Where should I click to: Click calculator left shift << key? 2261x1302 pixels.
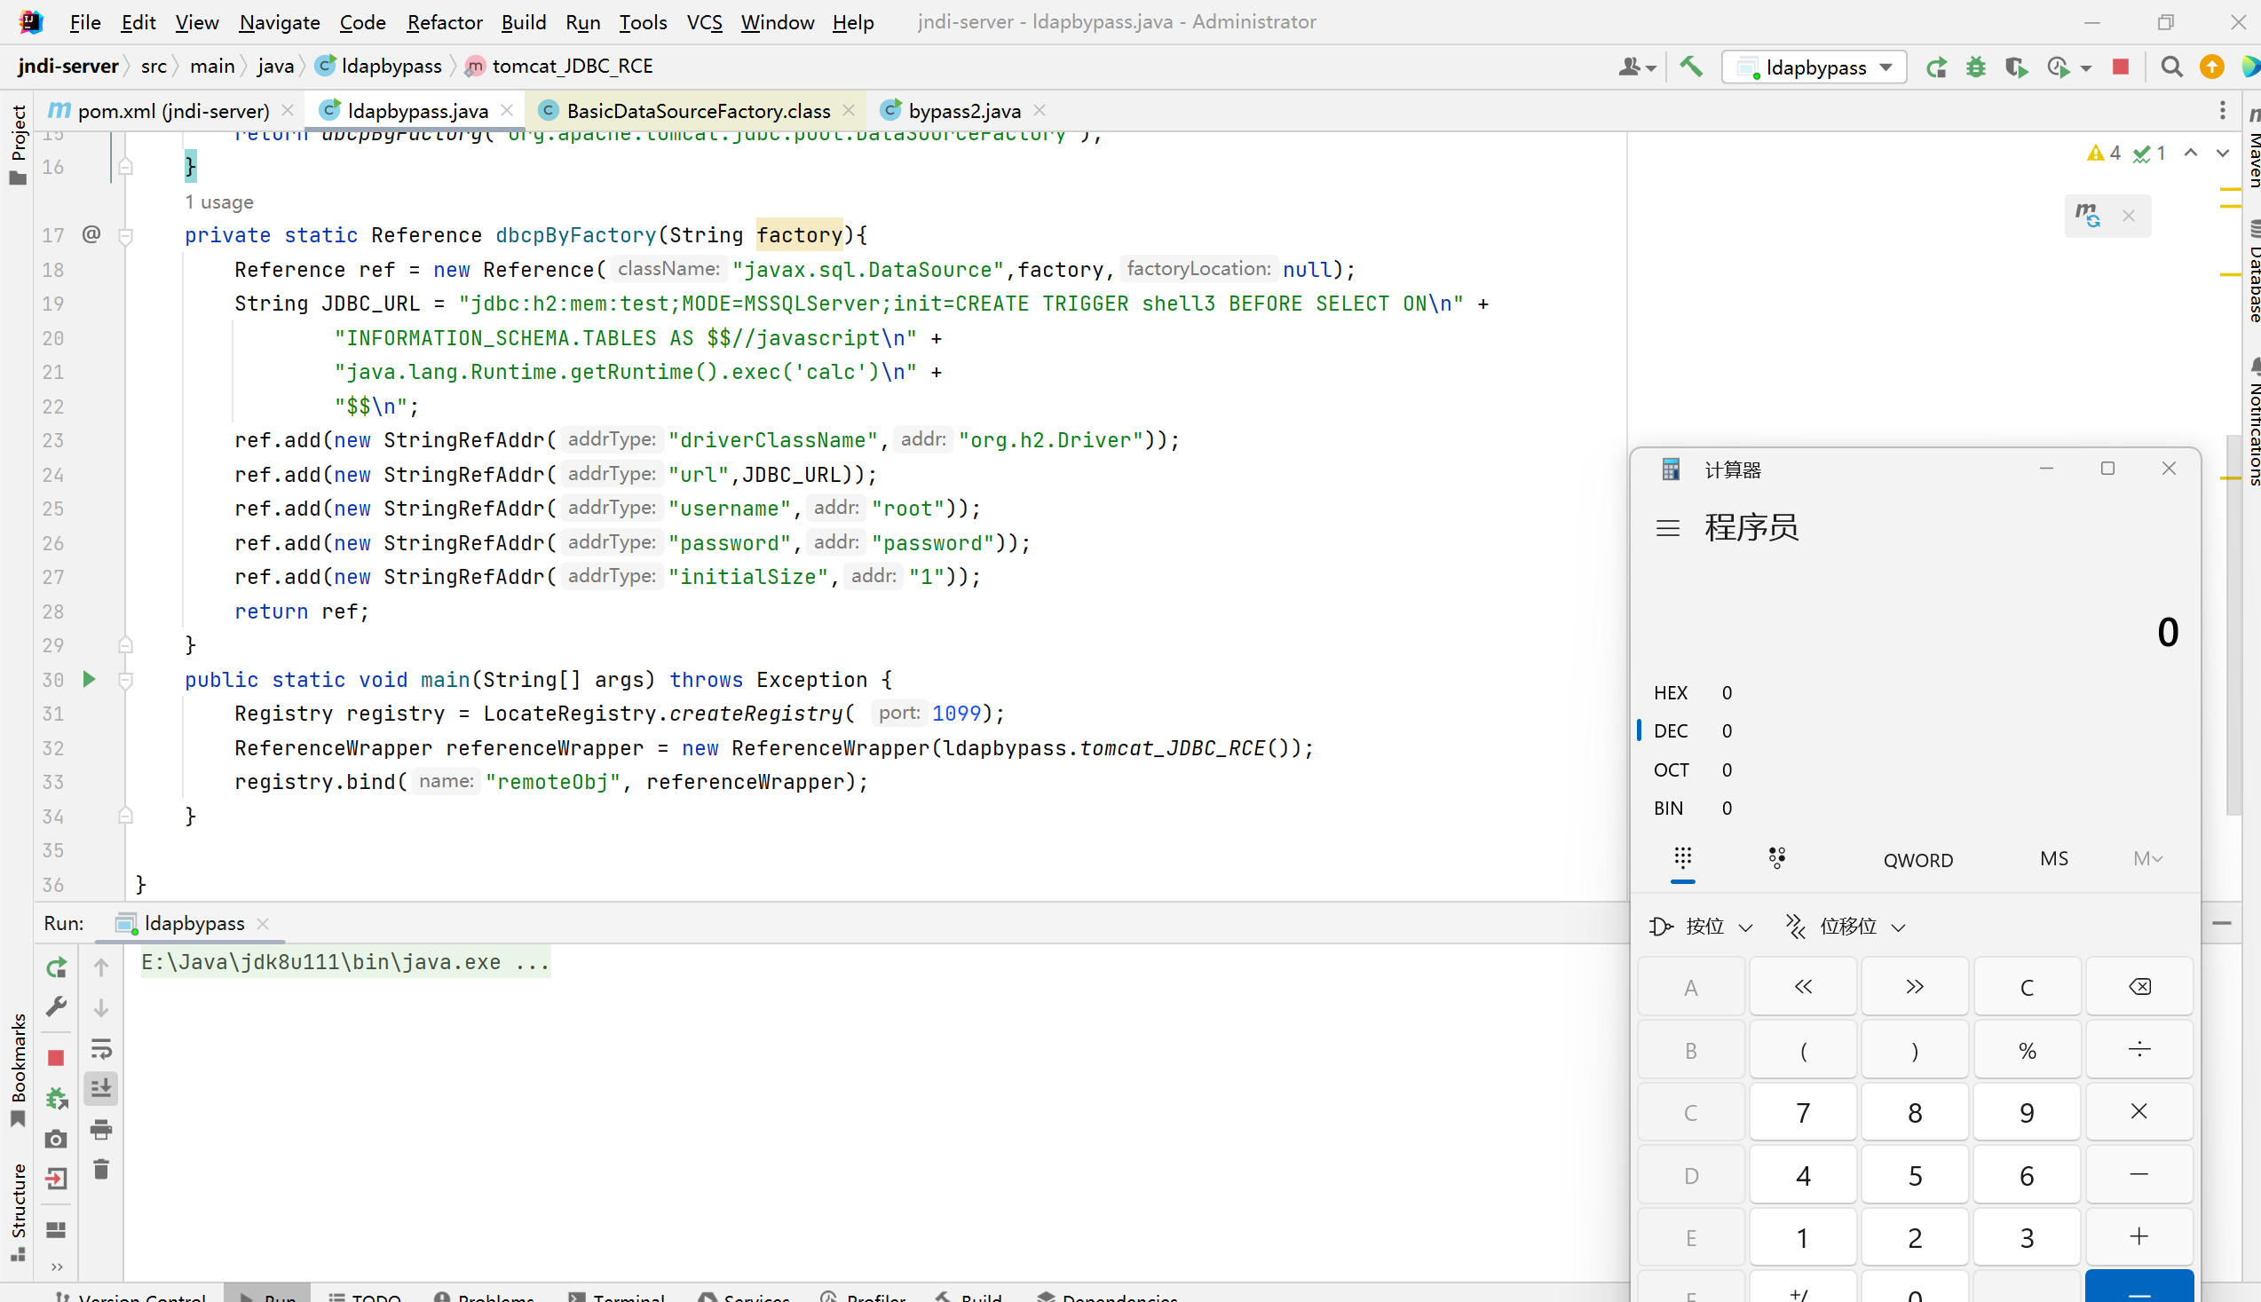(x=1802, y=986)
